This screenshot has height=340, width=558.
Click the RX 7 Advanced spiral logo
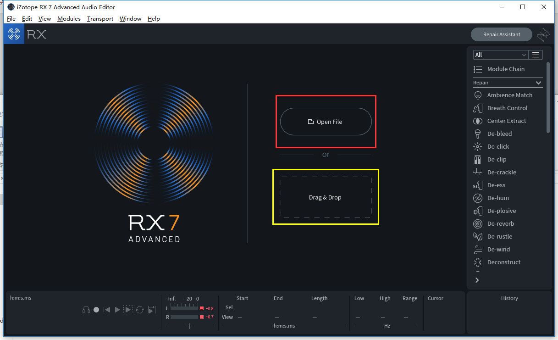(155, 143)
